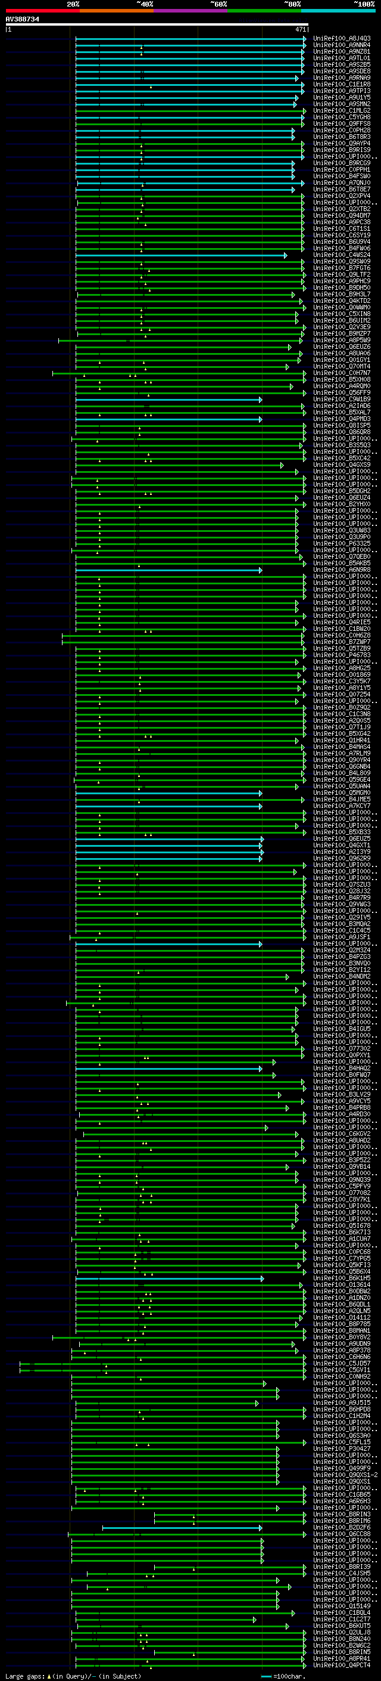The width and height of the screenshot is (381, 1681).
Task: Select label UniRef100_Q4PCT4
Action: point(342,1665)
